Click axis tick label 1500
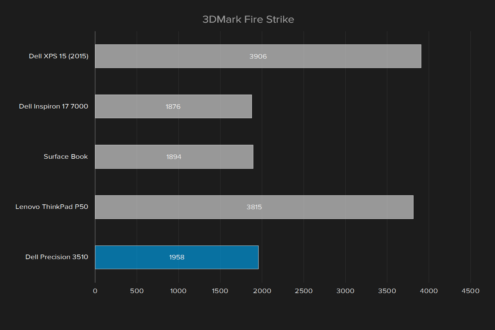Screen dimensions: 495x330 click(x=220, y=291)
